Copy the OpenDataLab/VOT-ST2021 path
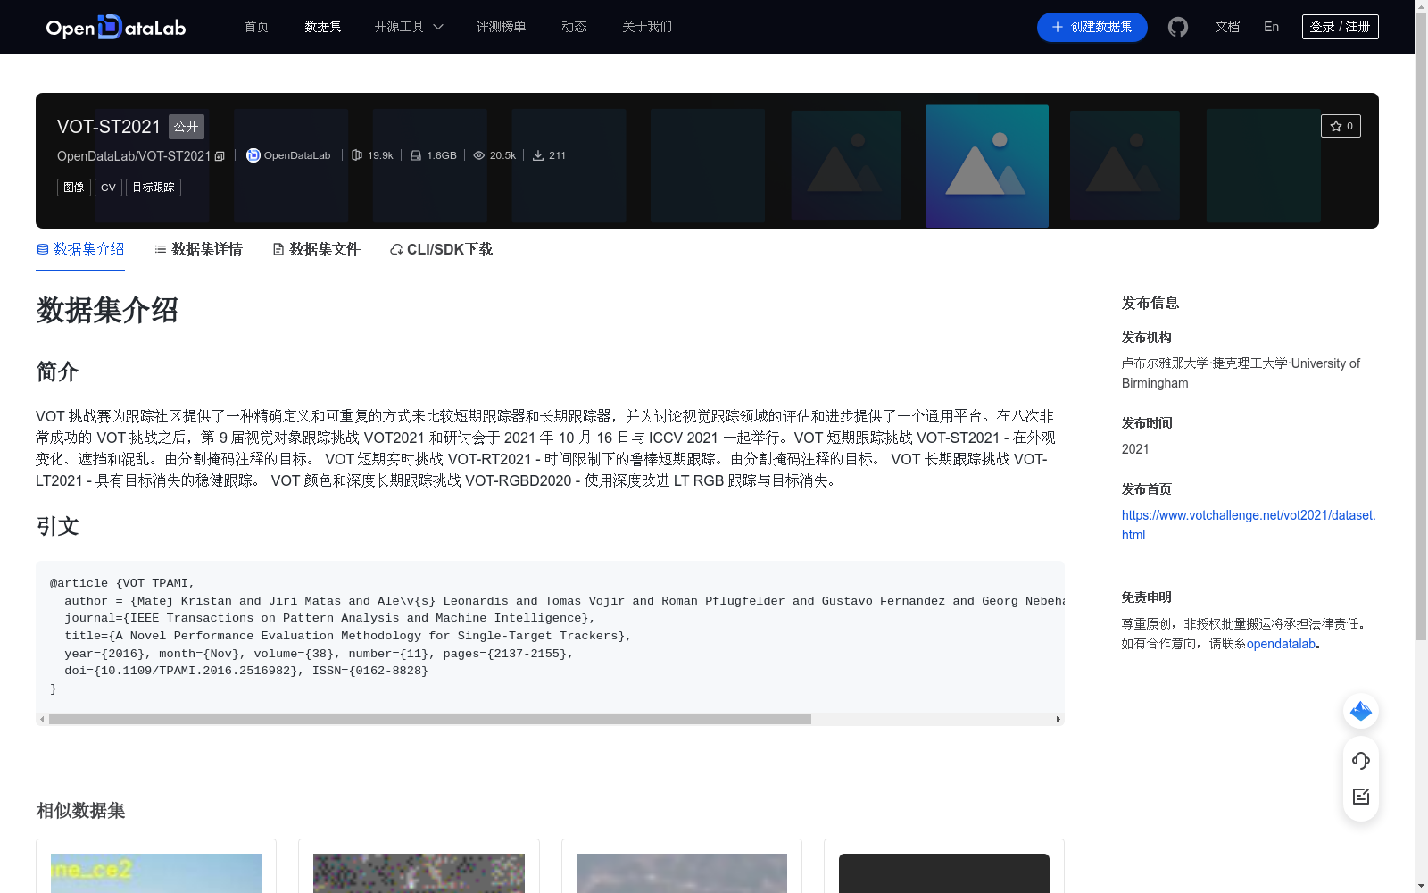This screenshot has width=1428, height=893. (220, 156)
